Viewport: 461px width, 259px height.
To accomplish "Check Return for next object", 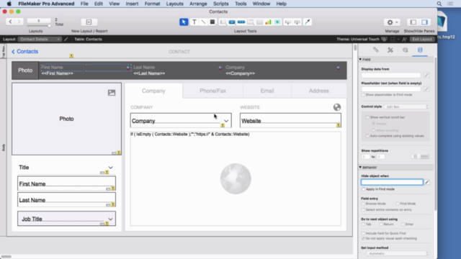I will pyautogui.click(x=381, y=224).
